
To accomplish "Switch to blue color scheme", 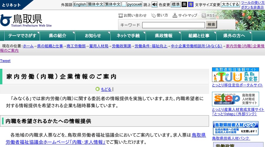I will [x=191, y=4].
